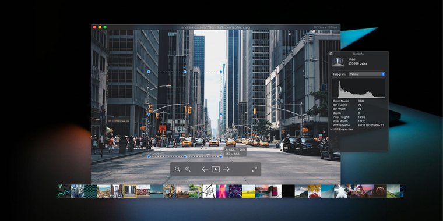The width and height of the screenshot is (443, 221).
Task: Click the 'DPI Height' row label
Action: click(x=339, y=105)
